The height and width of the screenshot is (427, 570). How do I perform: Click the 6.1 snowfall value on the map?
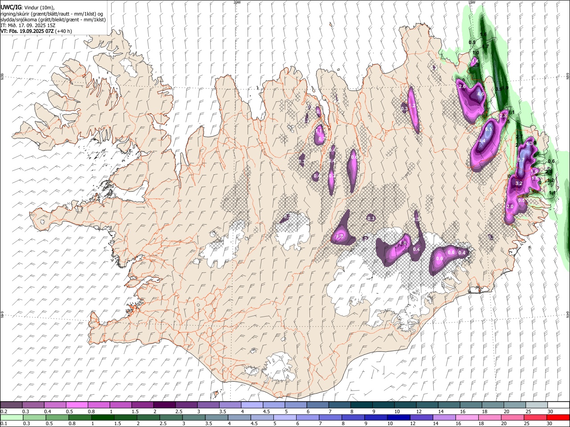(x=489, y=129)
